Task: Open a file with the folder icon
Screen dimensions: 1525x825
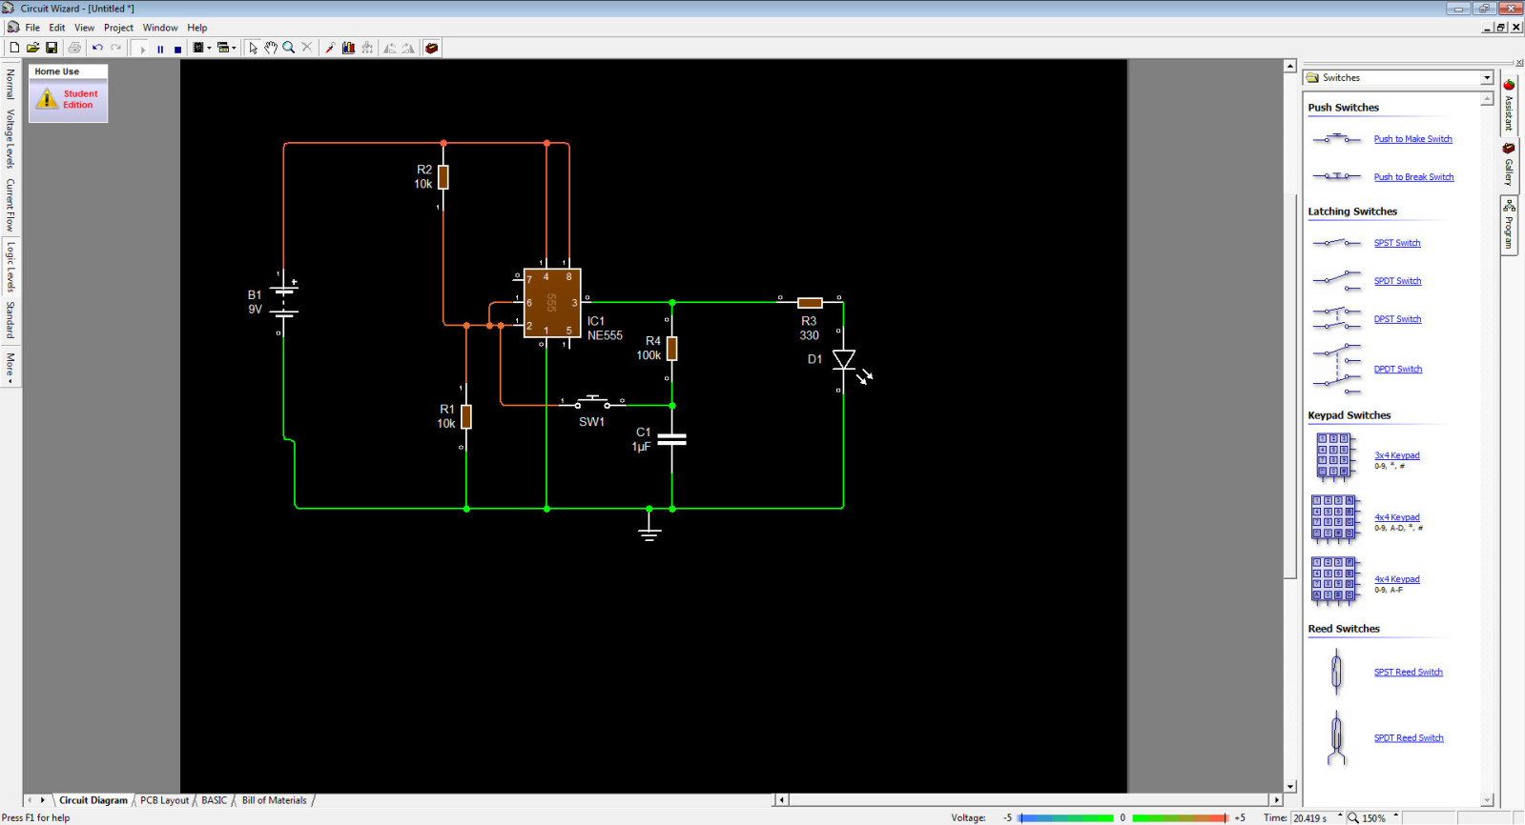Action: pyautogui.click(x=32, y=48)
